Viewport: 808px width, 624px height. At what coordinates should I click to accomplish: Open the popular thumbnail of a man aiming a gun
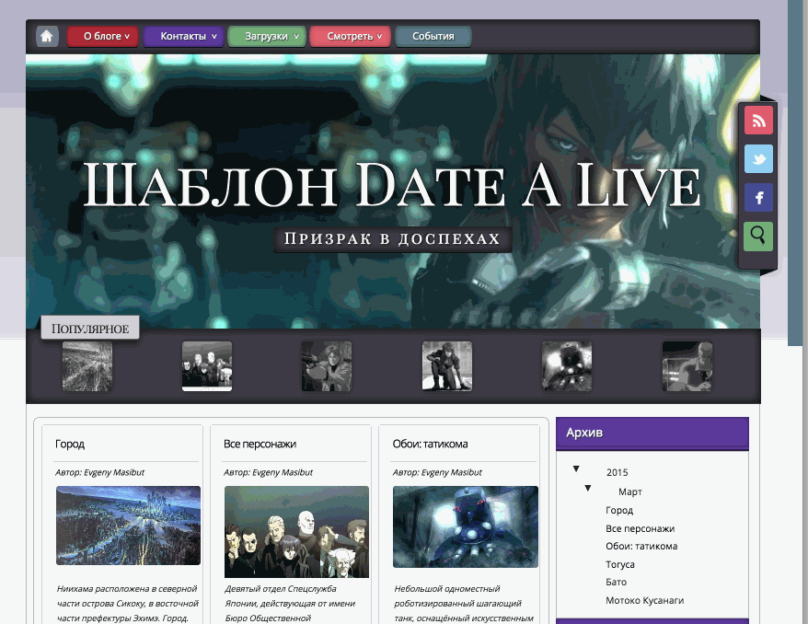coord(327,366)
